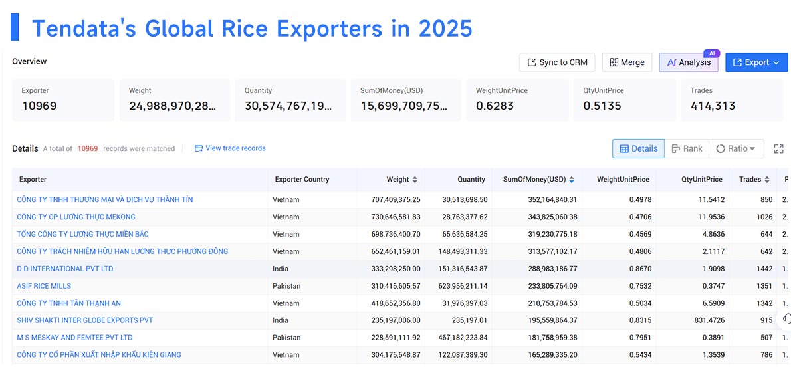Click the fullscreen expand icon
This screenshot has width=791, height=369.
778,148
